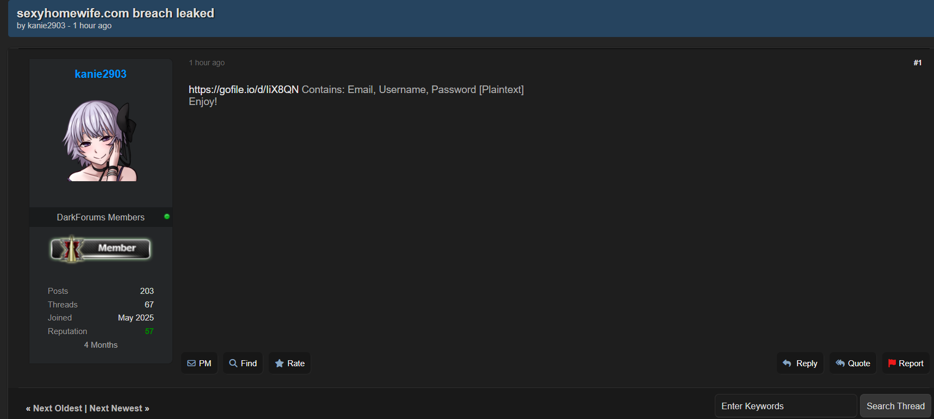Viewport: 934px width, 419px height.
Task: Click the red flag Report icon
Action: click(x=892, y=363)
